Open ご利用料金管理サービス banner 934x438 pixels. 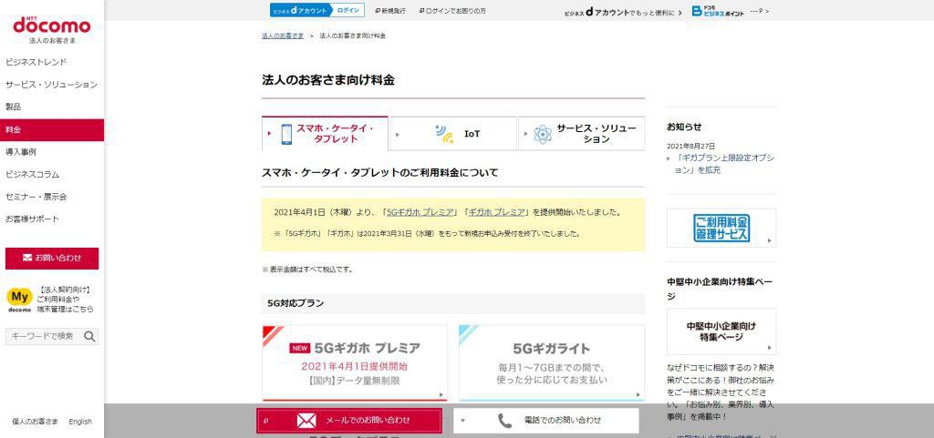click(x=721, y=228)
